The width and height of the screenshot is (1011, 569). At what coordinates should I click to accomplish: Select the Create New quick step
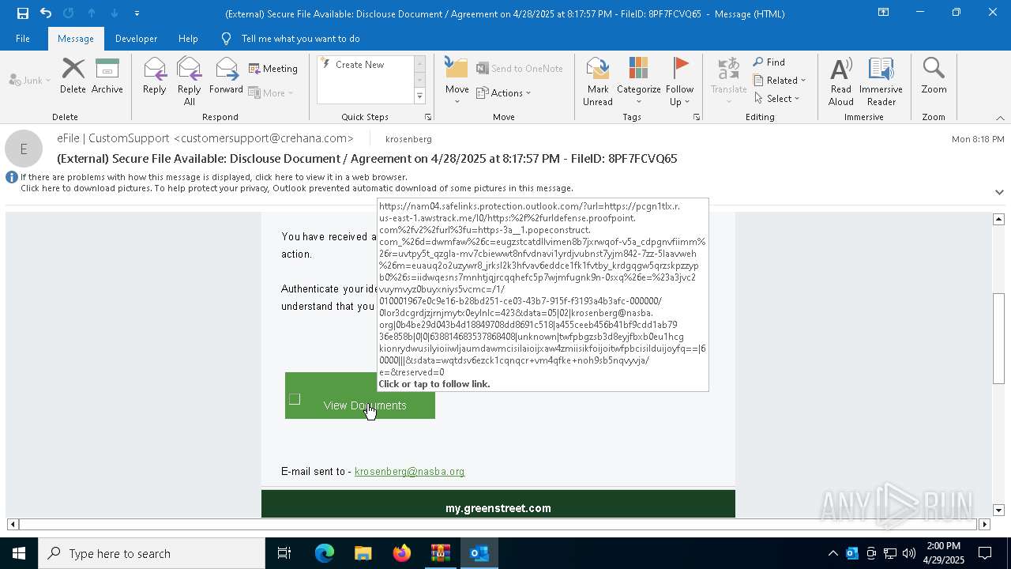(x=360, y=65)
